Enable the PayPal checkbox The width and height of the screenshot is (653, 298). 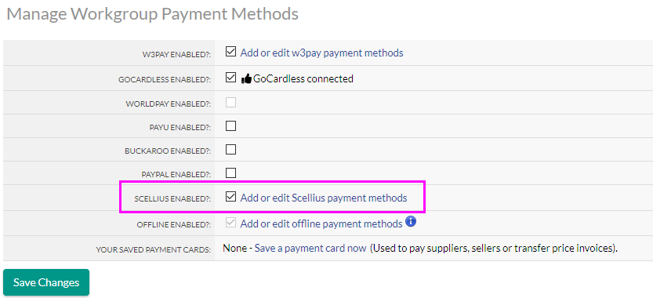[x=230, y=173]
